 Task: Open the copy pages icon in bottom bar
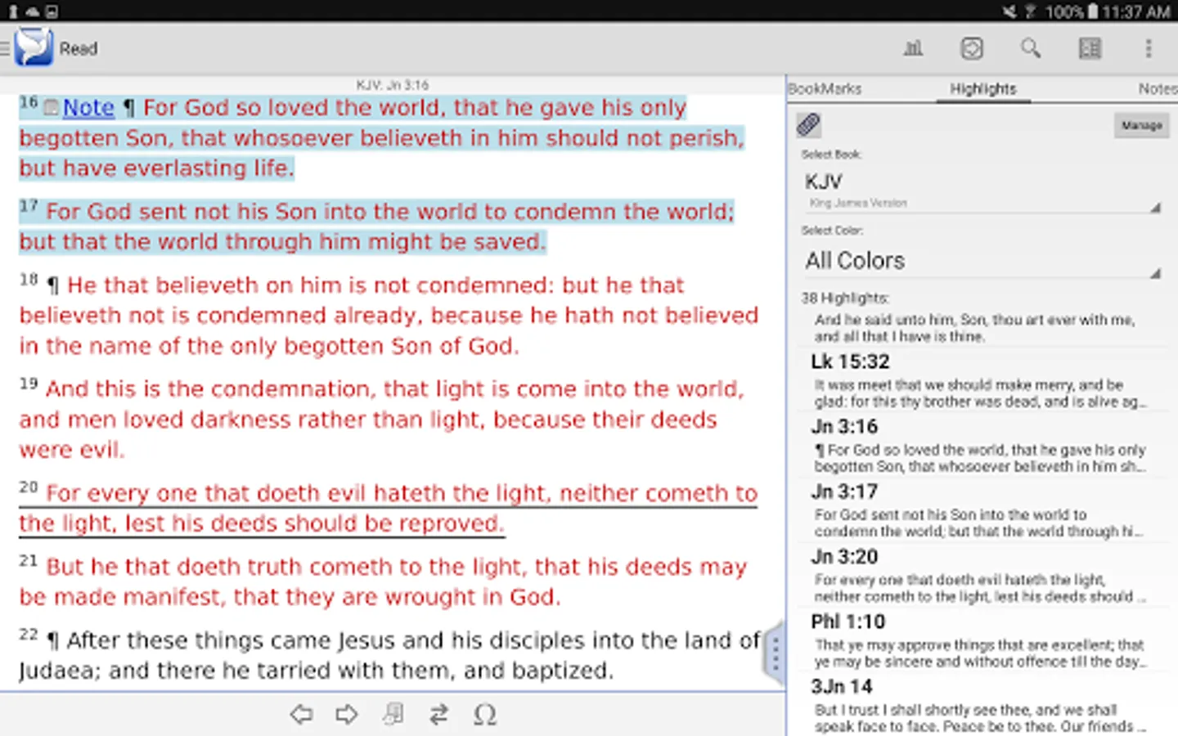(x=393, y=715)
